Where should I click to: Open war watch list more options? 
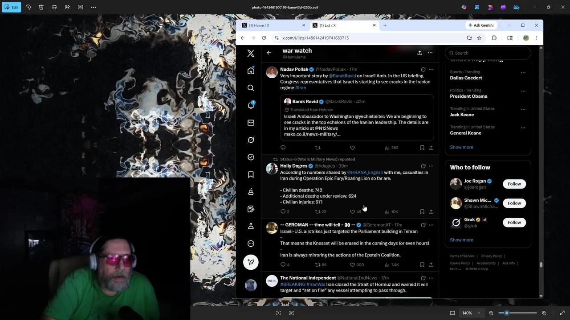point(430,53)
